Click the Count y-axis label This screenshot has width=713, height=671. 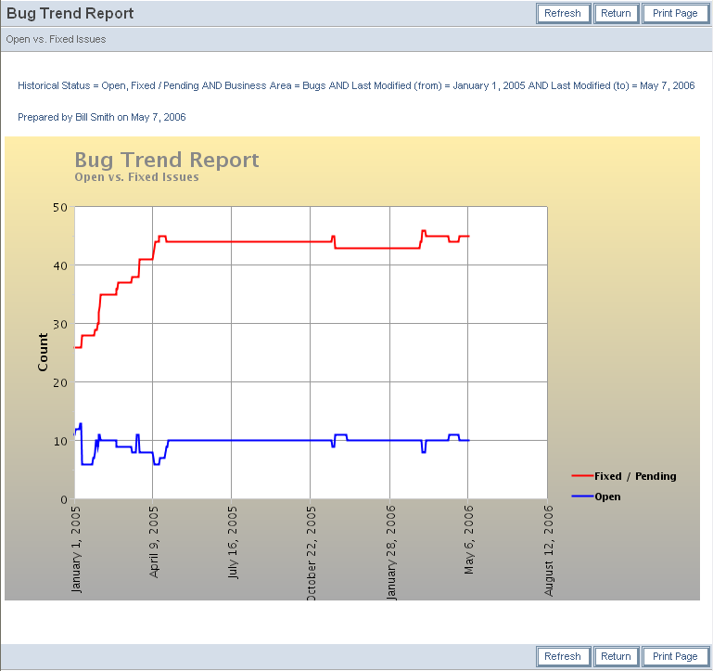(x=43, y=353)
